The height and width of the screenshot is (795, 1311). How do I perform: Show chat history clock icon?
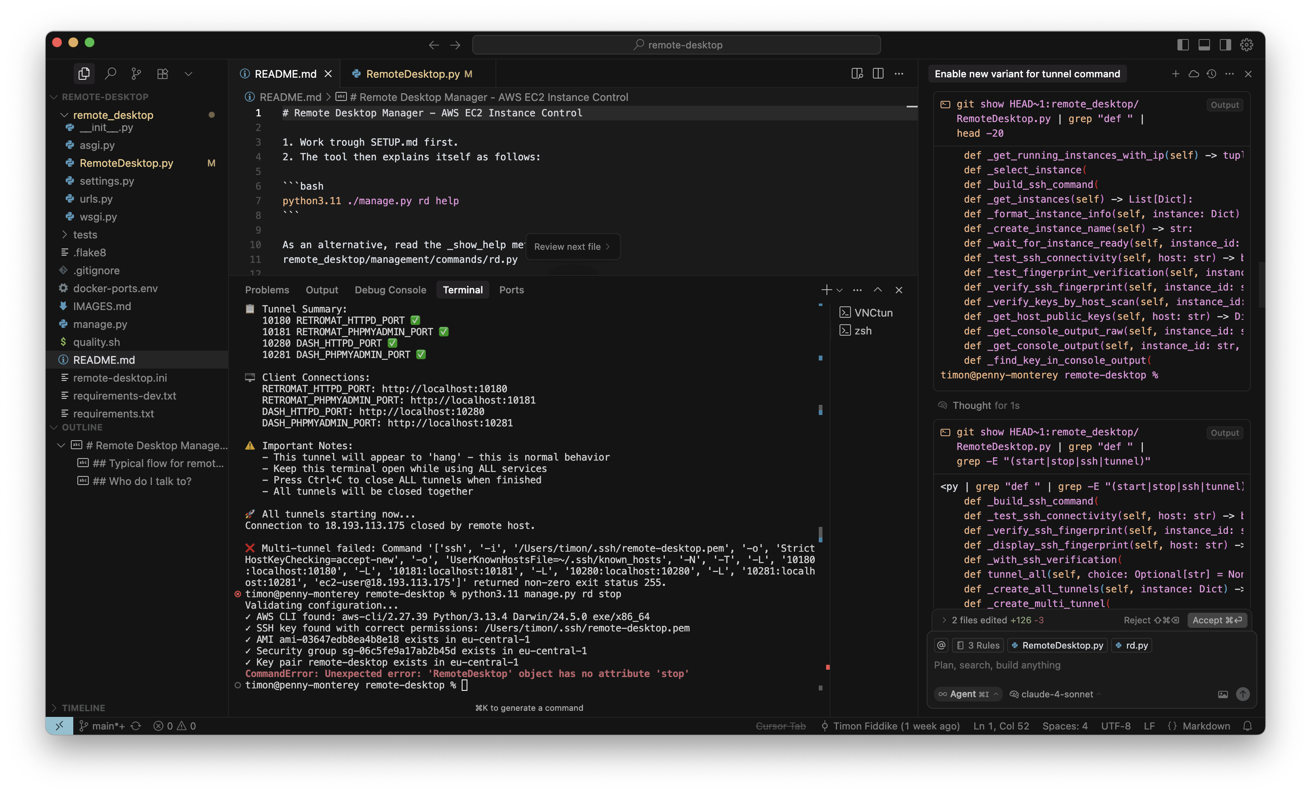[x=1212, y=74]
